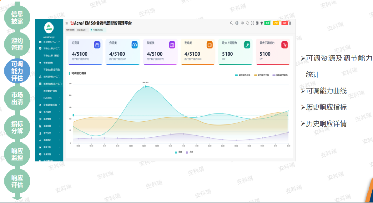The height and width of the screenshot is (203, 373).
Task: Click the 负荷类 card gauge icon
Action: click(135, 45)
